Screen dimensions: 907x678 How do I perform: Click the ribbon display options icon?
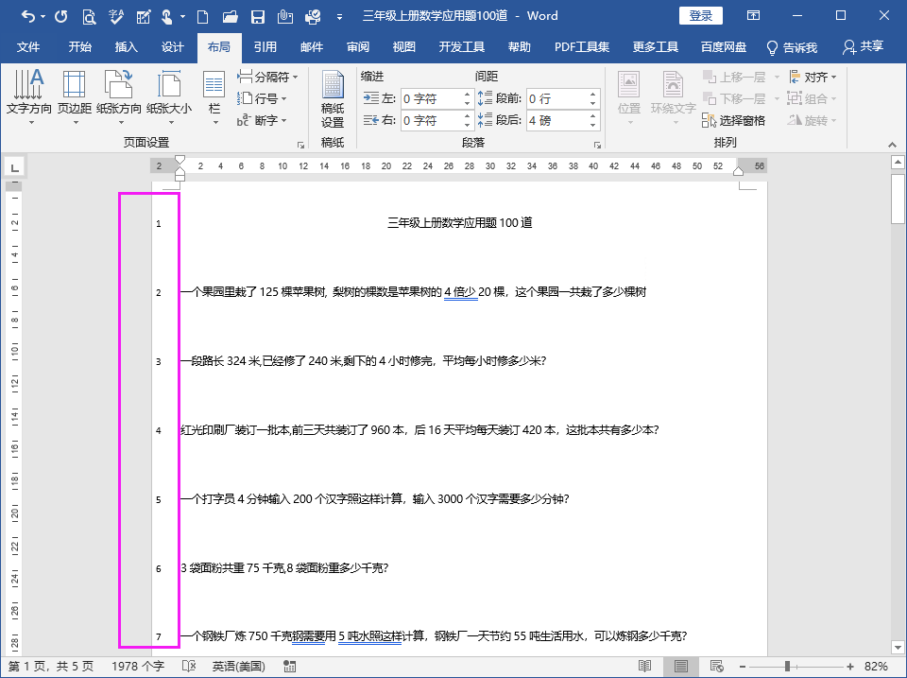753,16
